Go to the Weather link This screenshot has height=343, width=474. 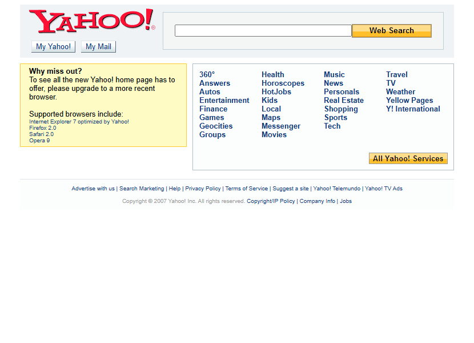[401, 91]
